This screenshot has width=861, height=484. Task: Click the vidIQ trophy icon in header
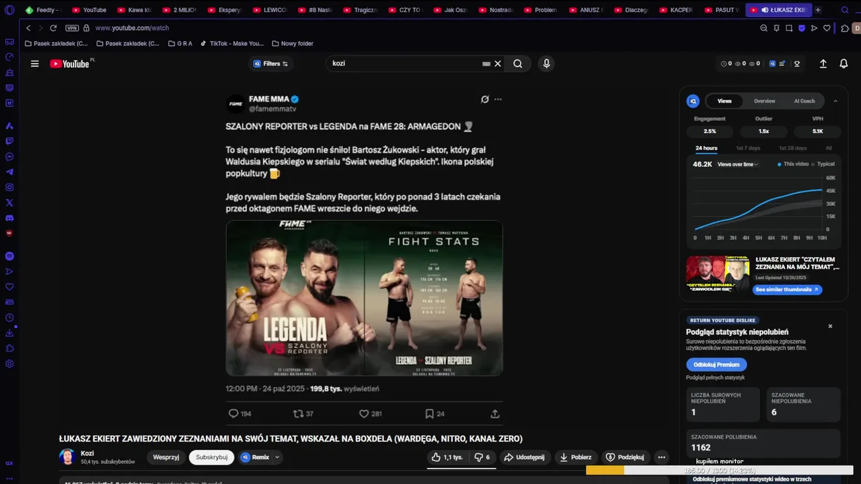(797, 64)
